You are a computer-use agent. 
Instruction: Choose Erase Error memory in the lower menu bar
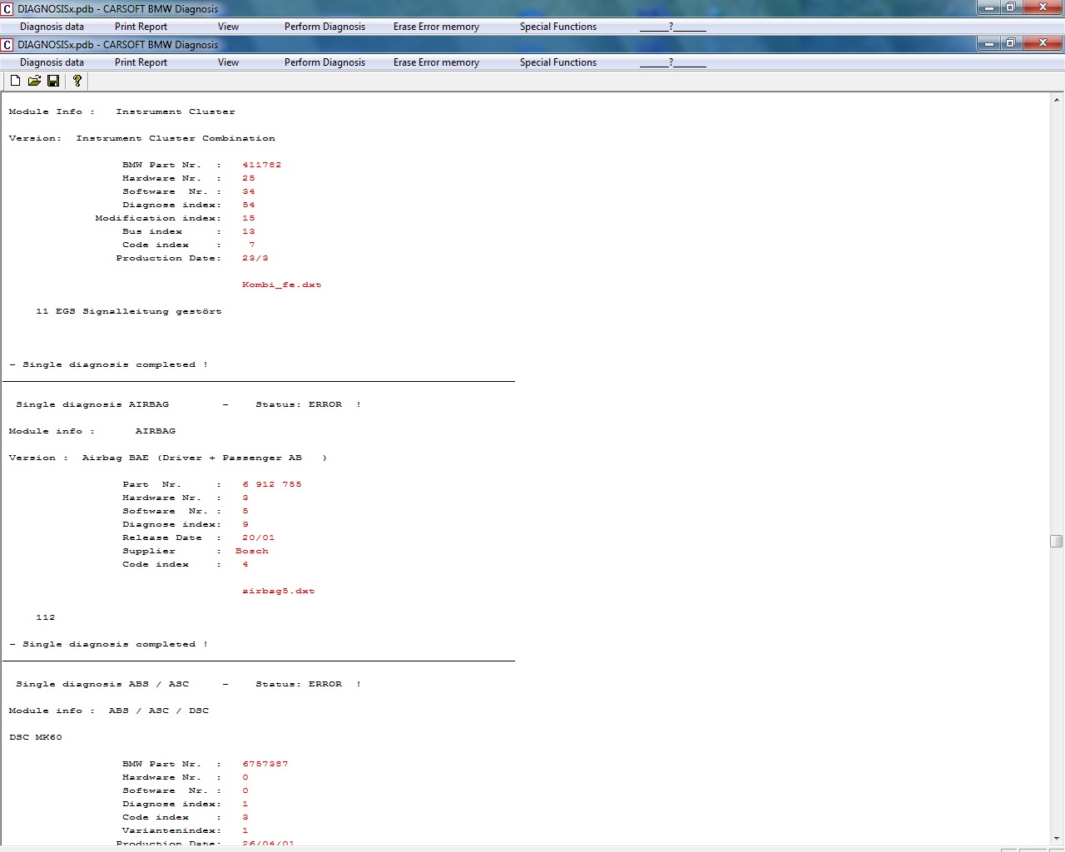436,62
